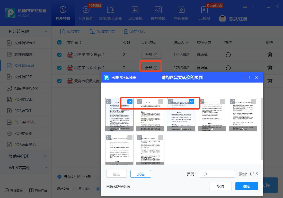283x198 pixels.
Task: Uncheck 小王子 长中文.pdf checkbox
Action: [59, 68]
